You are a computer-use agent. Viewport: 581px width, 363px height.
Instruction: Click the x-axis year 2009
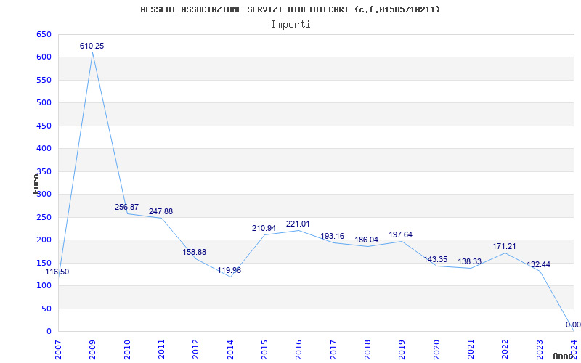93,350
